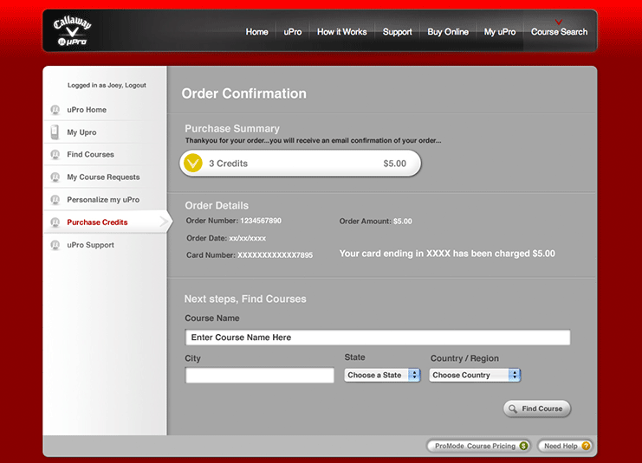The height and width of the screenshot is (463, 642).
Task: Open Support in the top navigation
Action: click(x=397, y=32)
